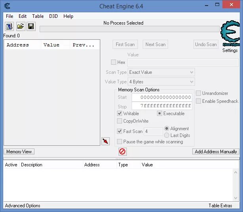This screenshot has height=212, width=243.
Task: Open the process list icon
Action: (x=9, y=26)
